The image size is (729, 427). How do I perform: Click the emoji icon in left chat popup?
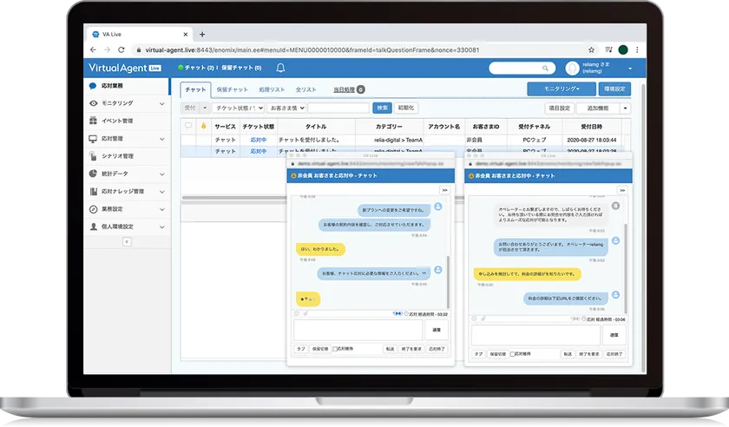(297, 313)
